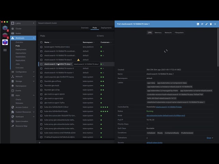Open Namespaces in the sidebar
Screen dimensions: 219x164
21,86
